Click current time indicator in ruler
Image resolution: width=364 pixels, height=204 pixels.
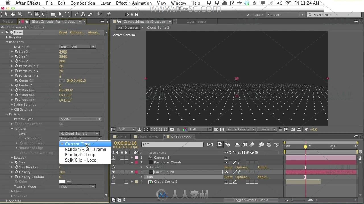305,146
